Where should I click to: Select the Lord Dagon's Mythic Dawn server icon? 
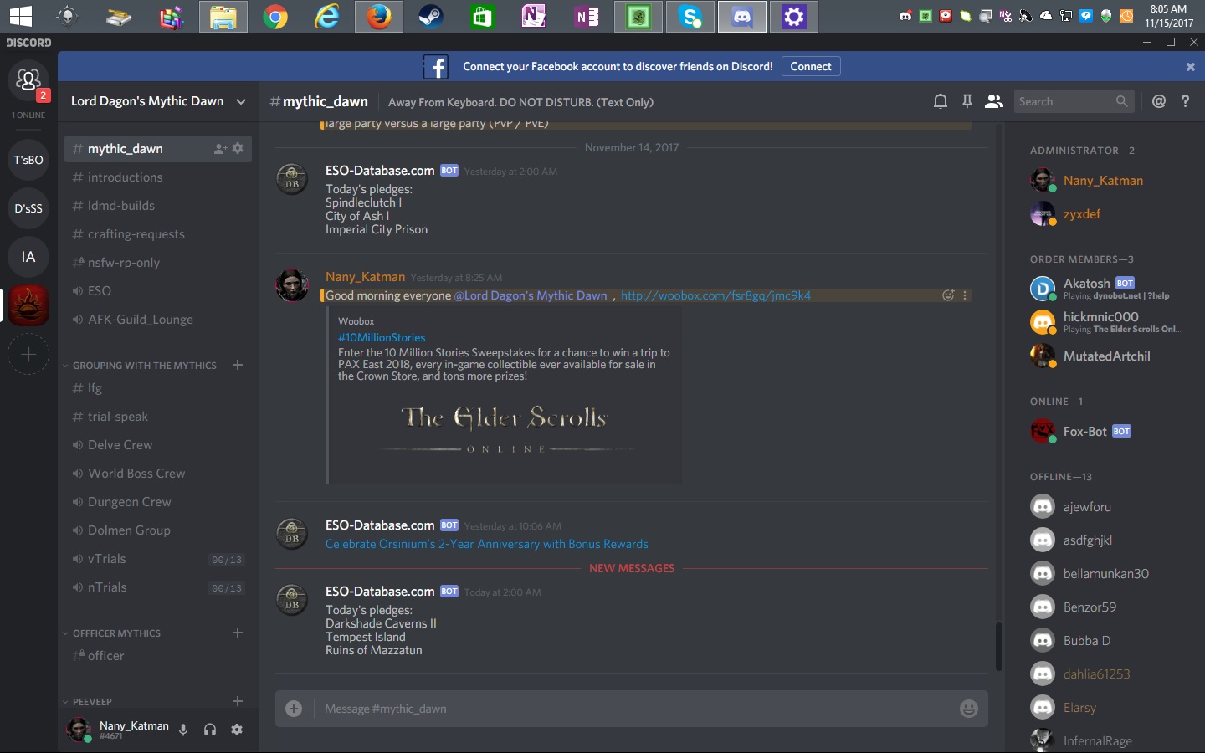point(28,305)
